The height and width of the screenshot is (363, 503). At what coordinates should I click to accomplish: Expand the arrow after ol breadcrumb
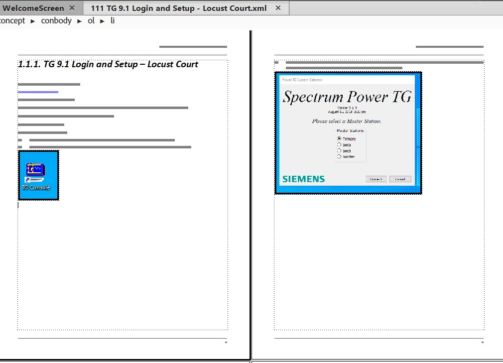(x=102, y=21)
